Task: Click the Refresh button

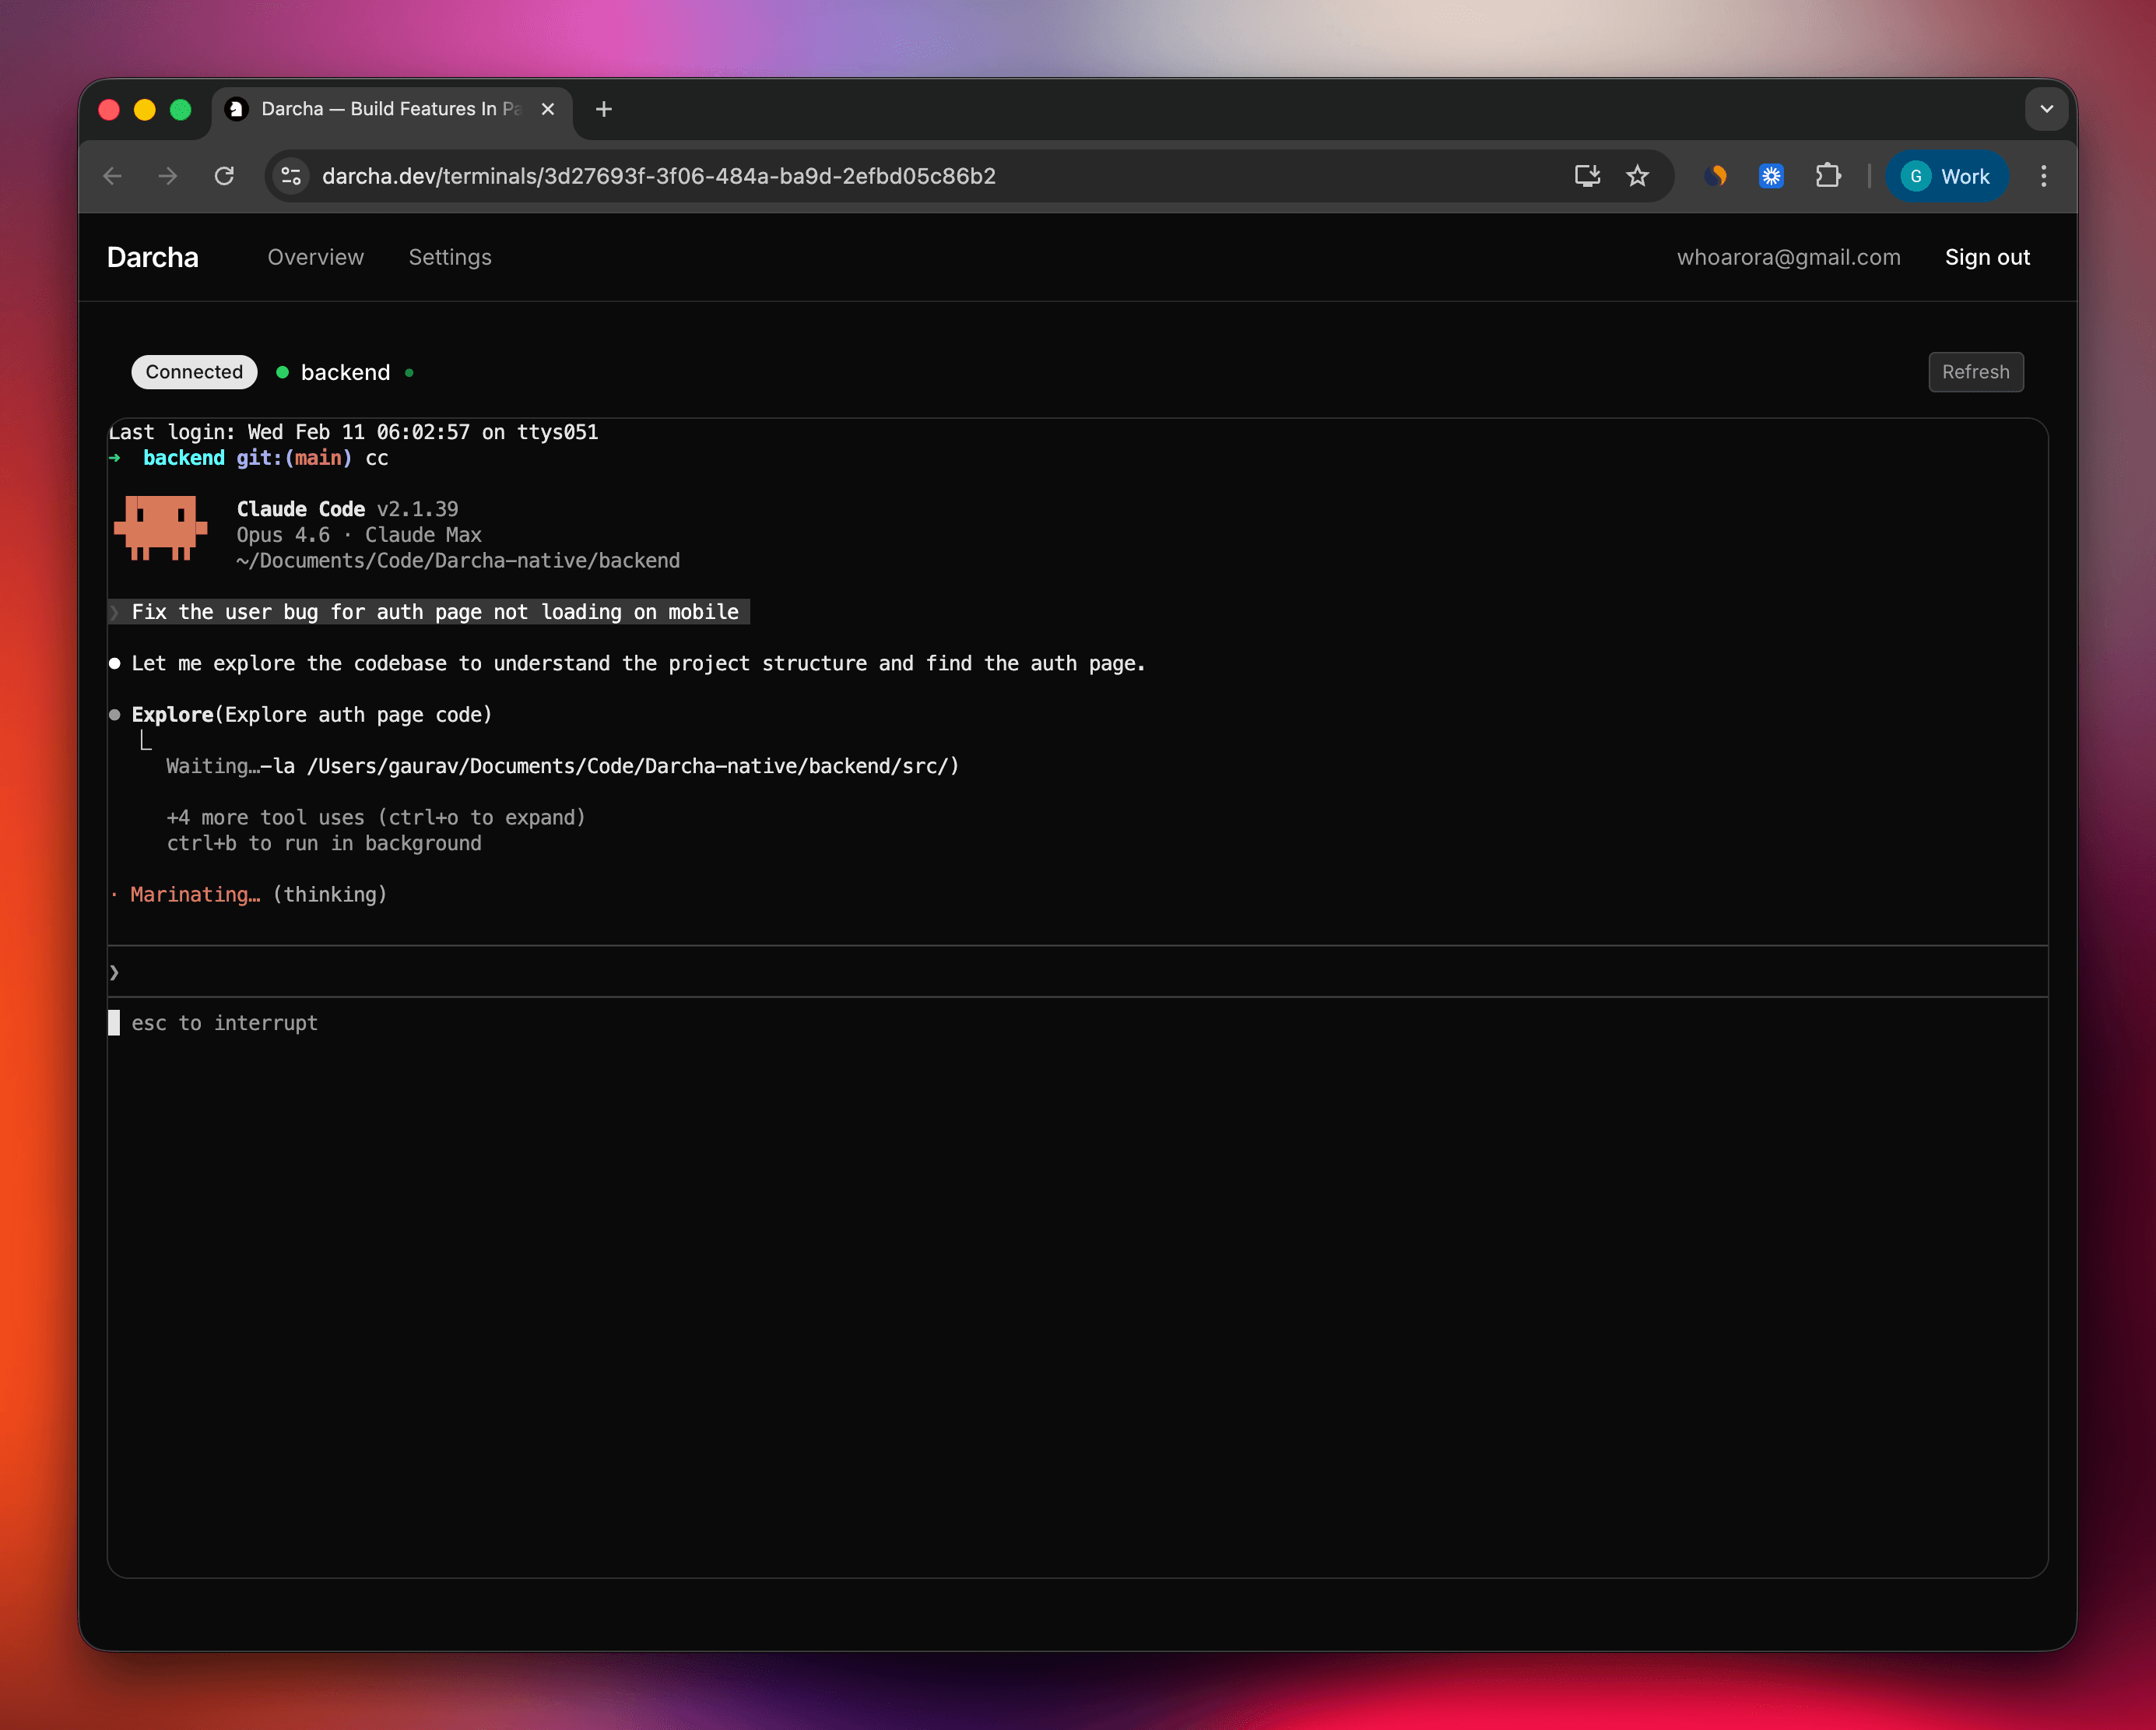Action: 1976,371
